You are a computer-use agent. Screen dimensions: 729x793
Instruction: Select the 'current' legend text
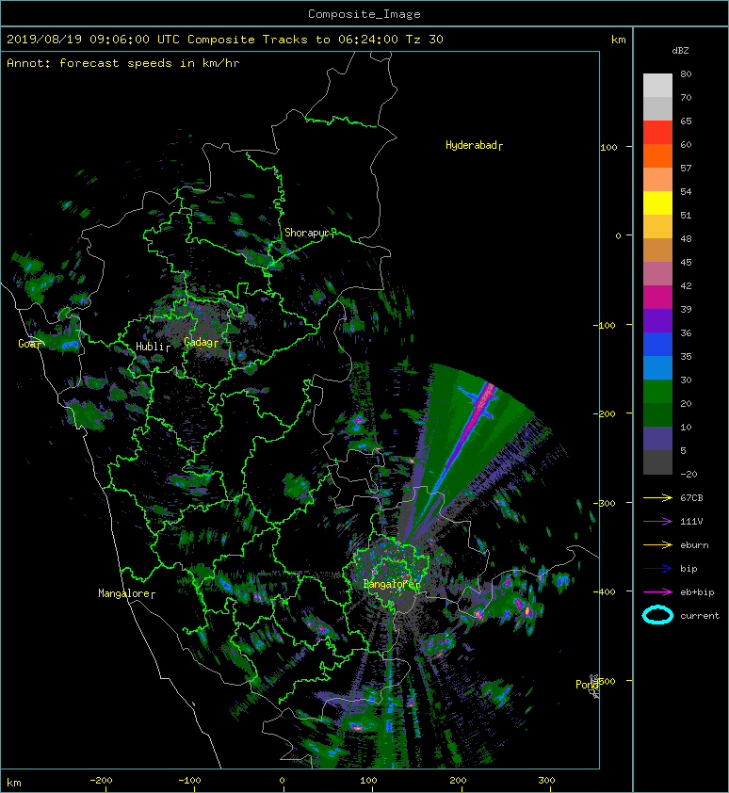click(700, 616)
